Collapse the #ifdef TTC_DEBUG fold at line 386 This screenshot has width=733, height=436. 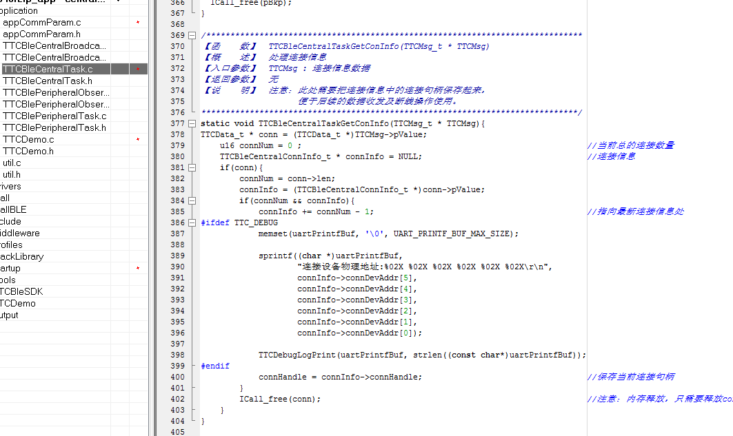[x=192, y=222]
